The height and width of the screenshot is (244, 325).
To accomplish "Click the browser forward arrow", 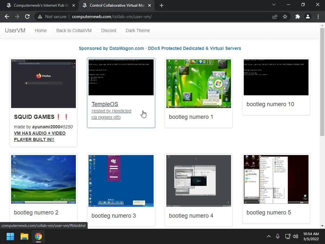I will click(x=17, y=17).
